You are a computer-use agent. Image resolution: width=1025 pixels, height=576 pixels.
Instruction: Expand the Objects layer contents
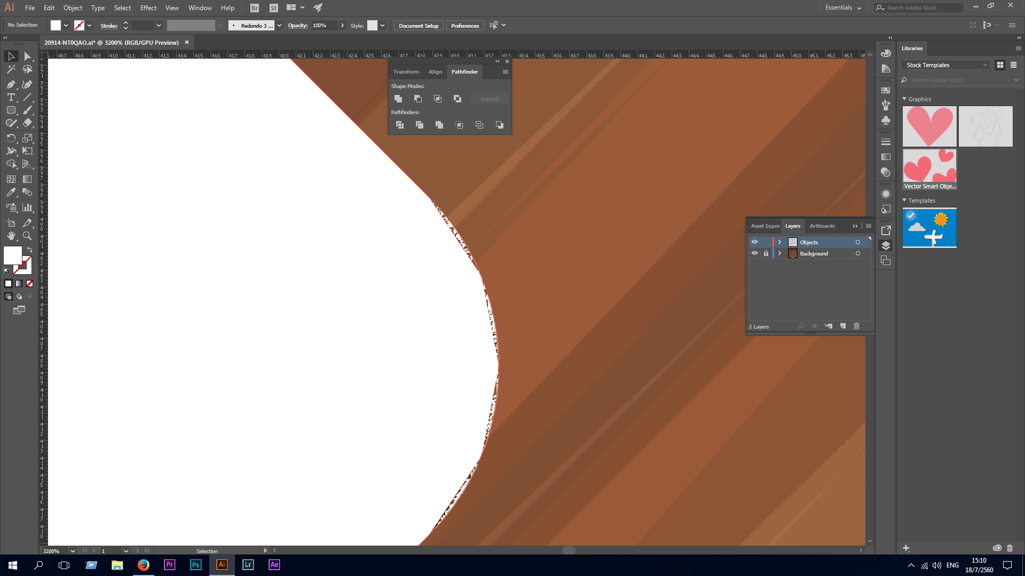pyautogui.click(x=779, y=242)
